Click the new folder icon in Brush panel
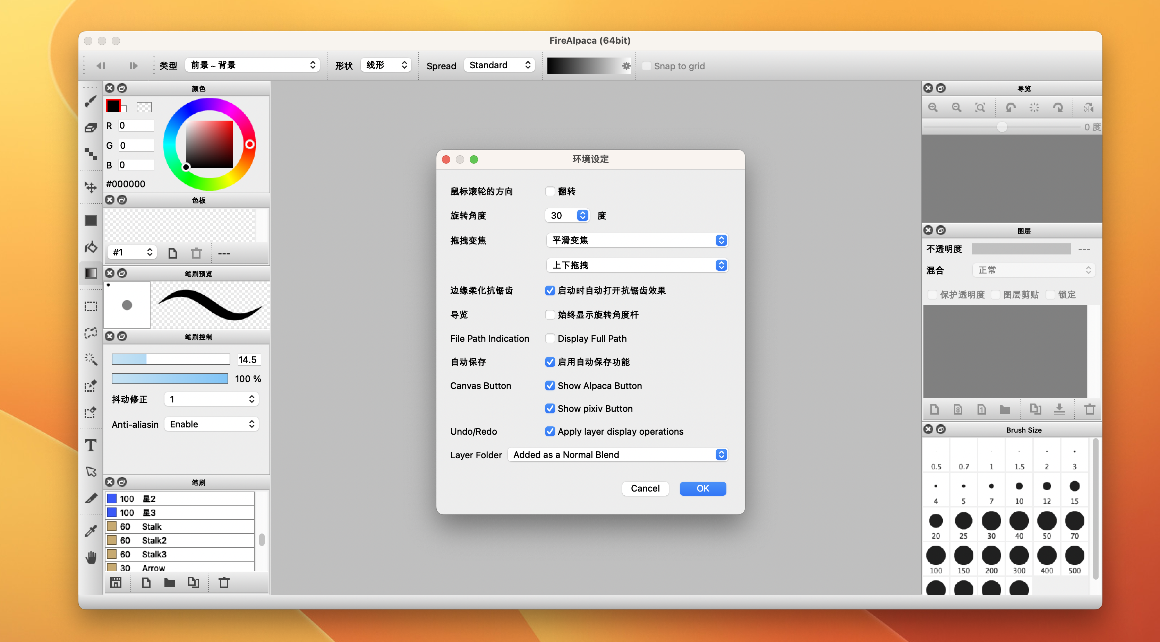 tap(169, 583)
